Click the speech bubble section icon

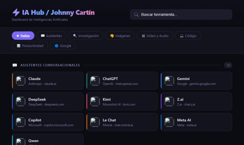(15, 65)
